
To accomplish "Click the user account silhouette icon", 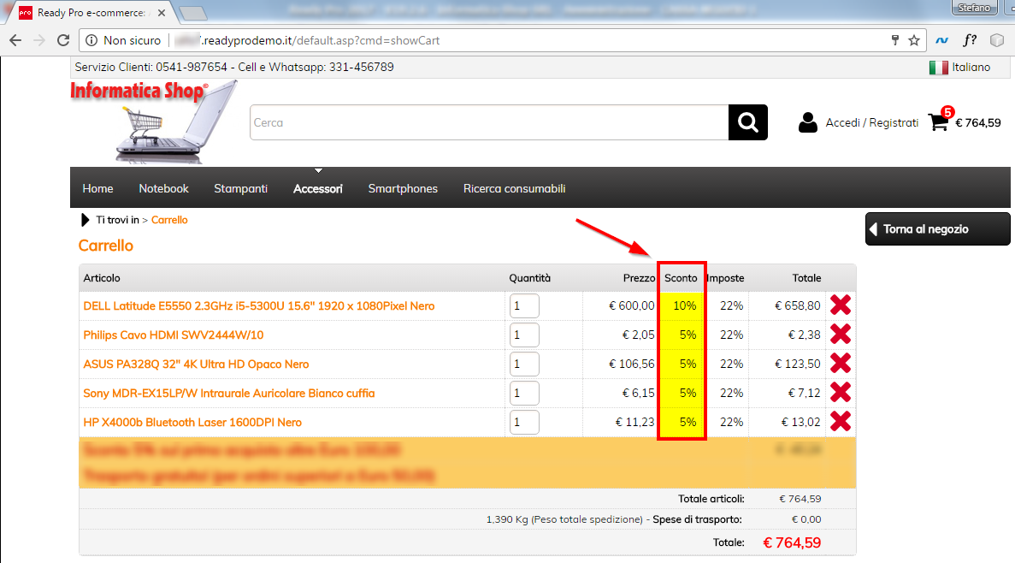I will (808, 122).
